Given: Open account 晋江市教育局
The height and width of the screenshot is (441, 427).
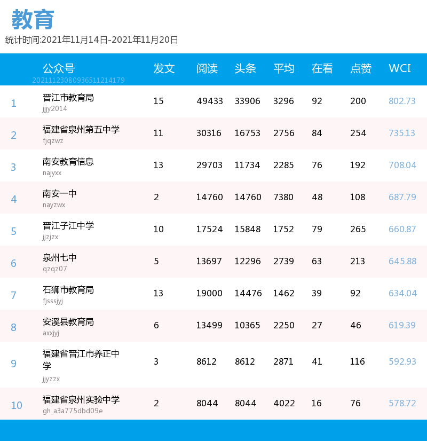Looking at the screenshot, I should click(x=68, y=98).
